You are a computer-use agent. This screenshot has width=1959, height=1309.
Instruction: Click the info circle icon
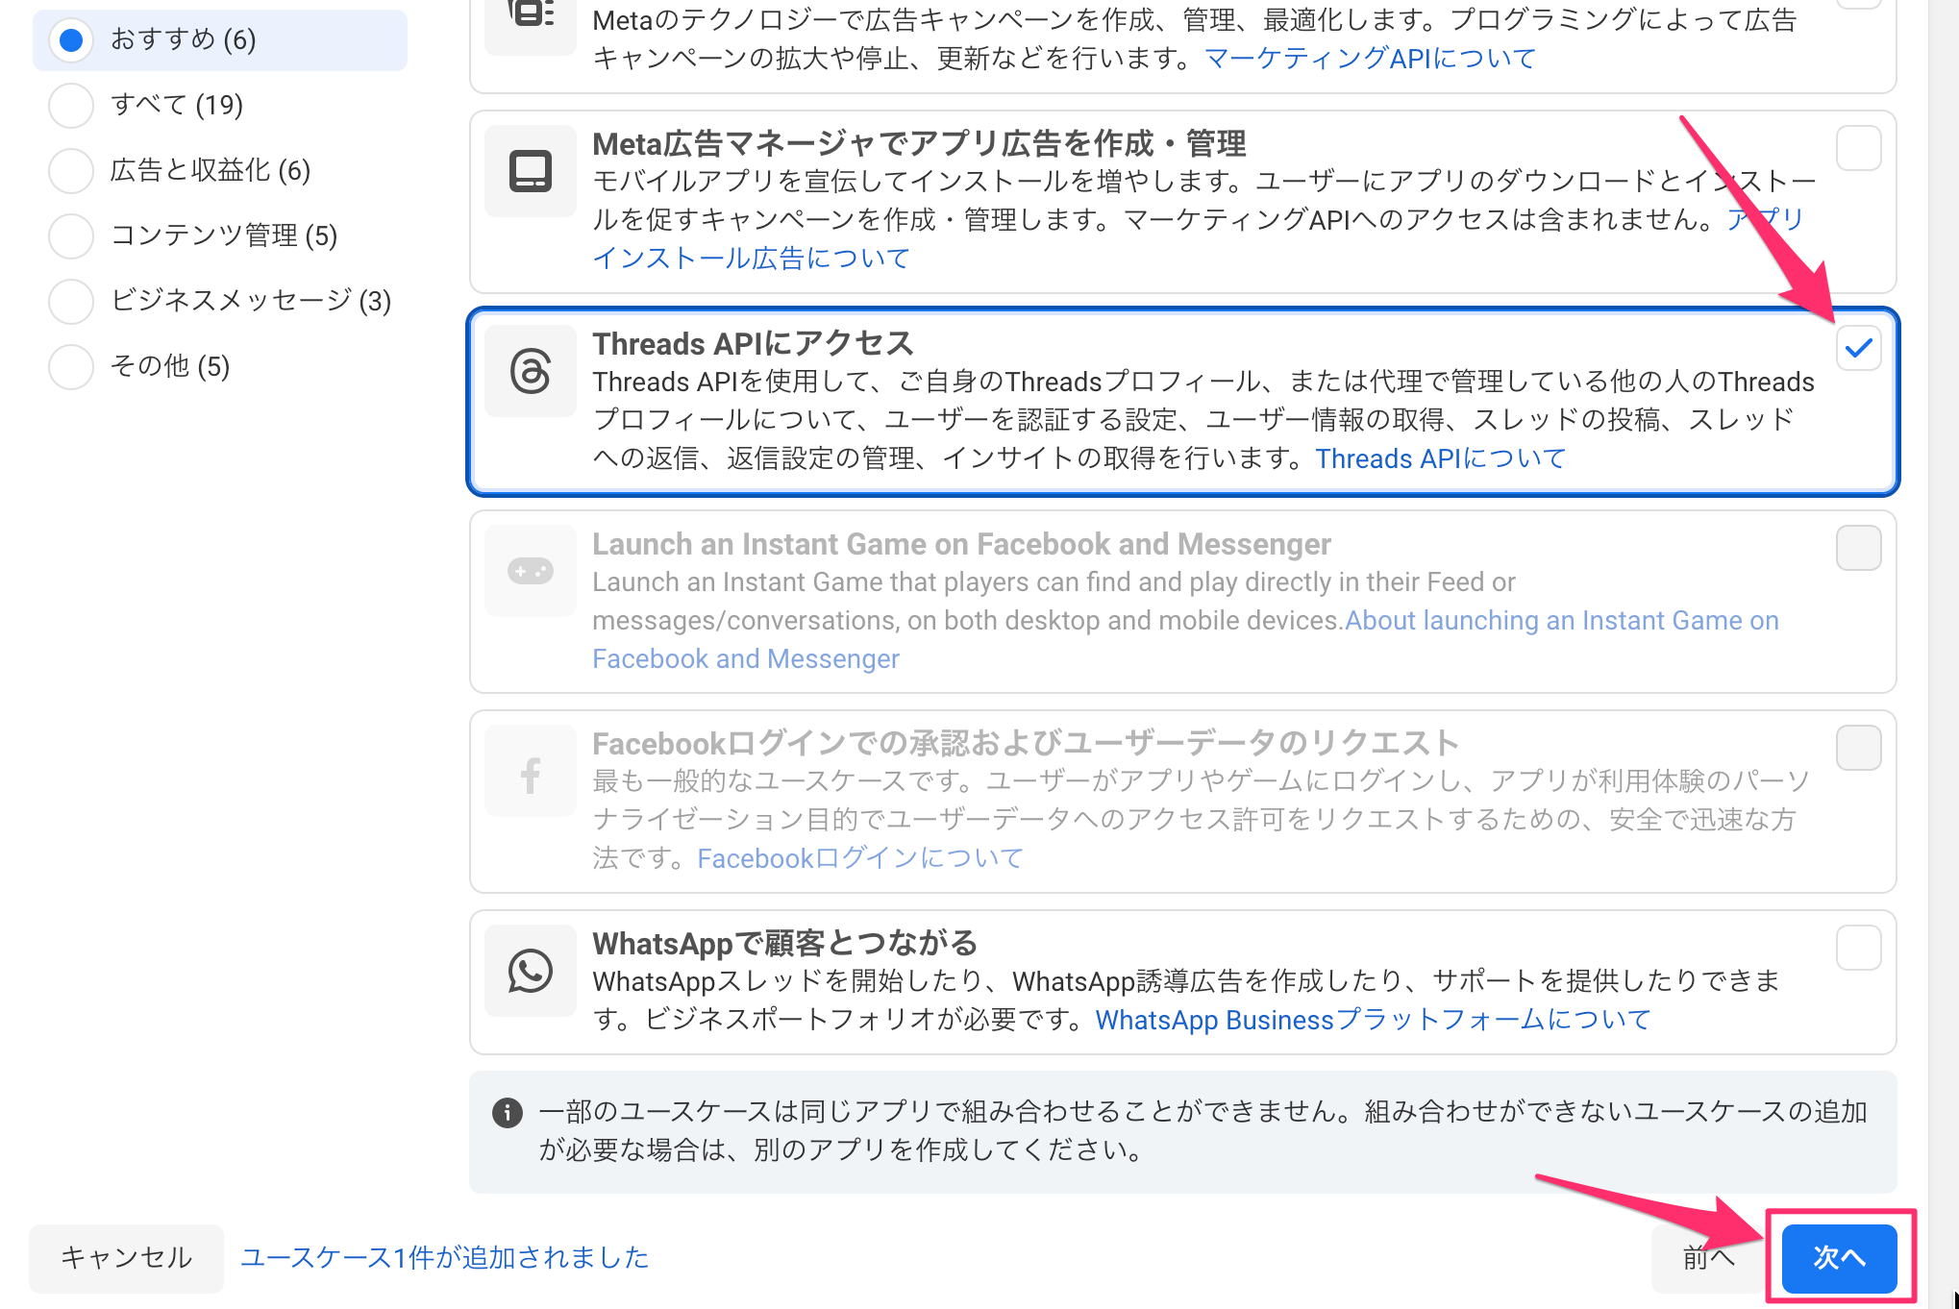point(507,1112)
